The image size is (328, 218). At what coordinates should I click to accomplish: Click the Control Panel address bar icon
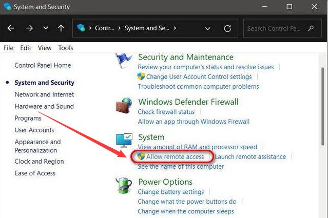coord(82,28)
